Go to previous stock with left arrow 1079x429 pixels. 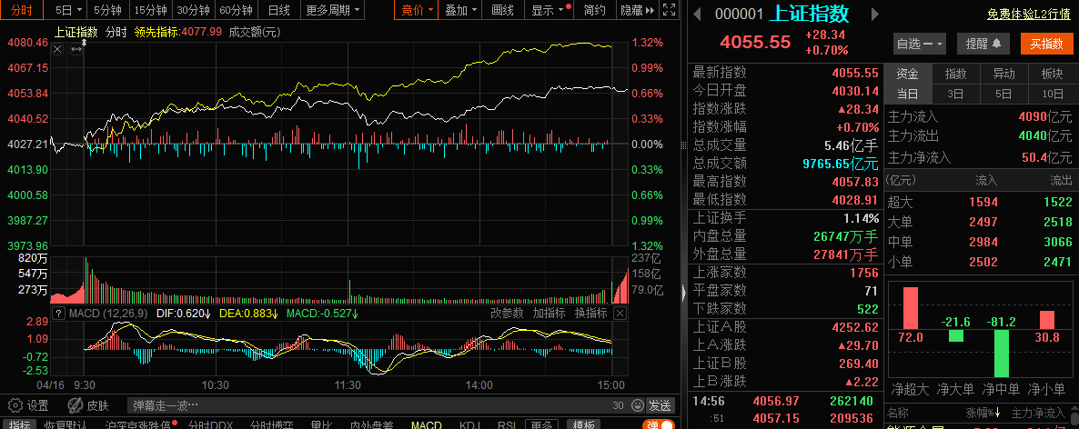click(x=696, y=15)
